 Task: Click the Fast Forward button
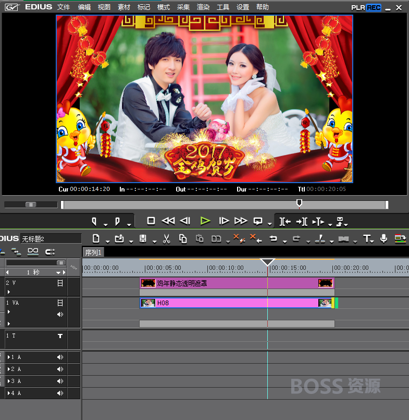pos(241,221)
